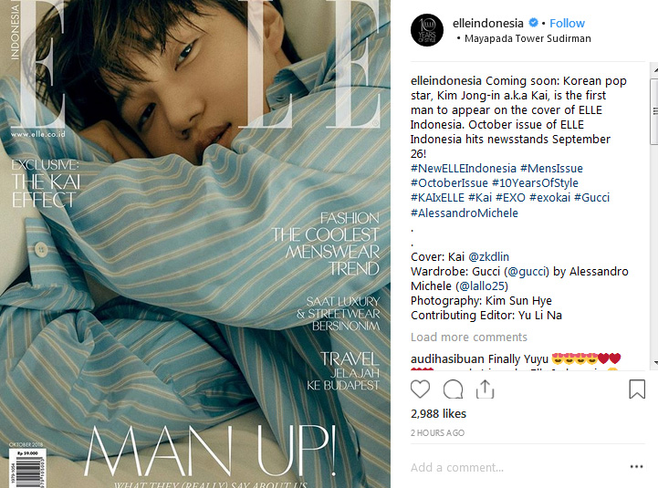Follow the elleindonesia account
The height and width of the screenshot is (488, 658).
click(567, 23)
